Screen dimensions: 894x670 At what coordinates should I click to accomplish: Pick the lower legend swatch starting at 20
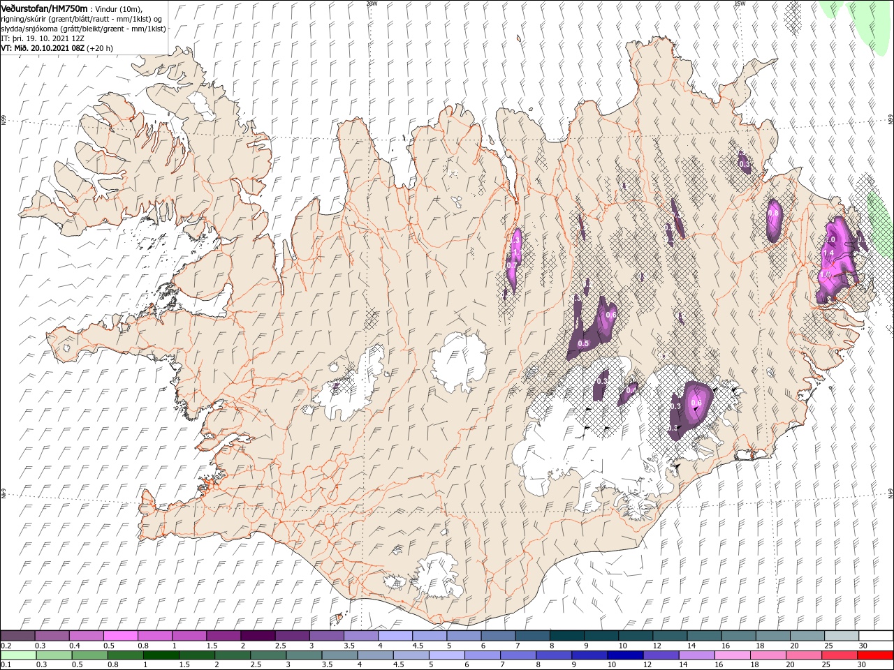click(804, 655)
